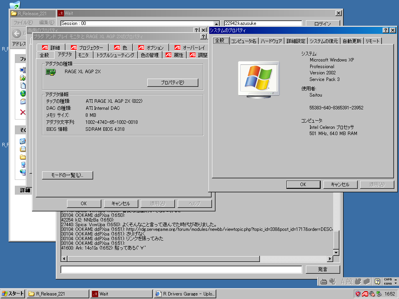The height and width of the screenshot is (299, 399).
Task: Open the ハードウェア tab in System Properties
Action: [x=271, y=41]
